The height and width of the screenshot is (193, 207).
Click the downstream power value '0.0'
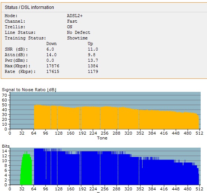click(50, 60)
